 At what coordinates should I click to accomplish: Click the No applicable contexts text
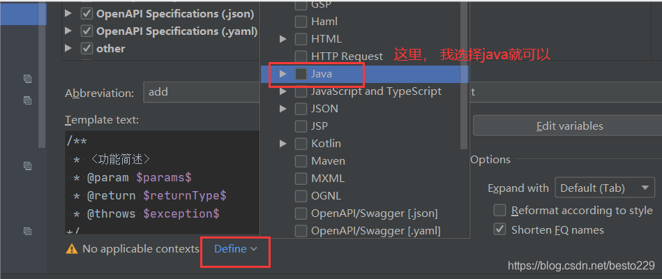tap(141, 249)
